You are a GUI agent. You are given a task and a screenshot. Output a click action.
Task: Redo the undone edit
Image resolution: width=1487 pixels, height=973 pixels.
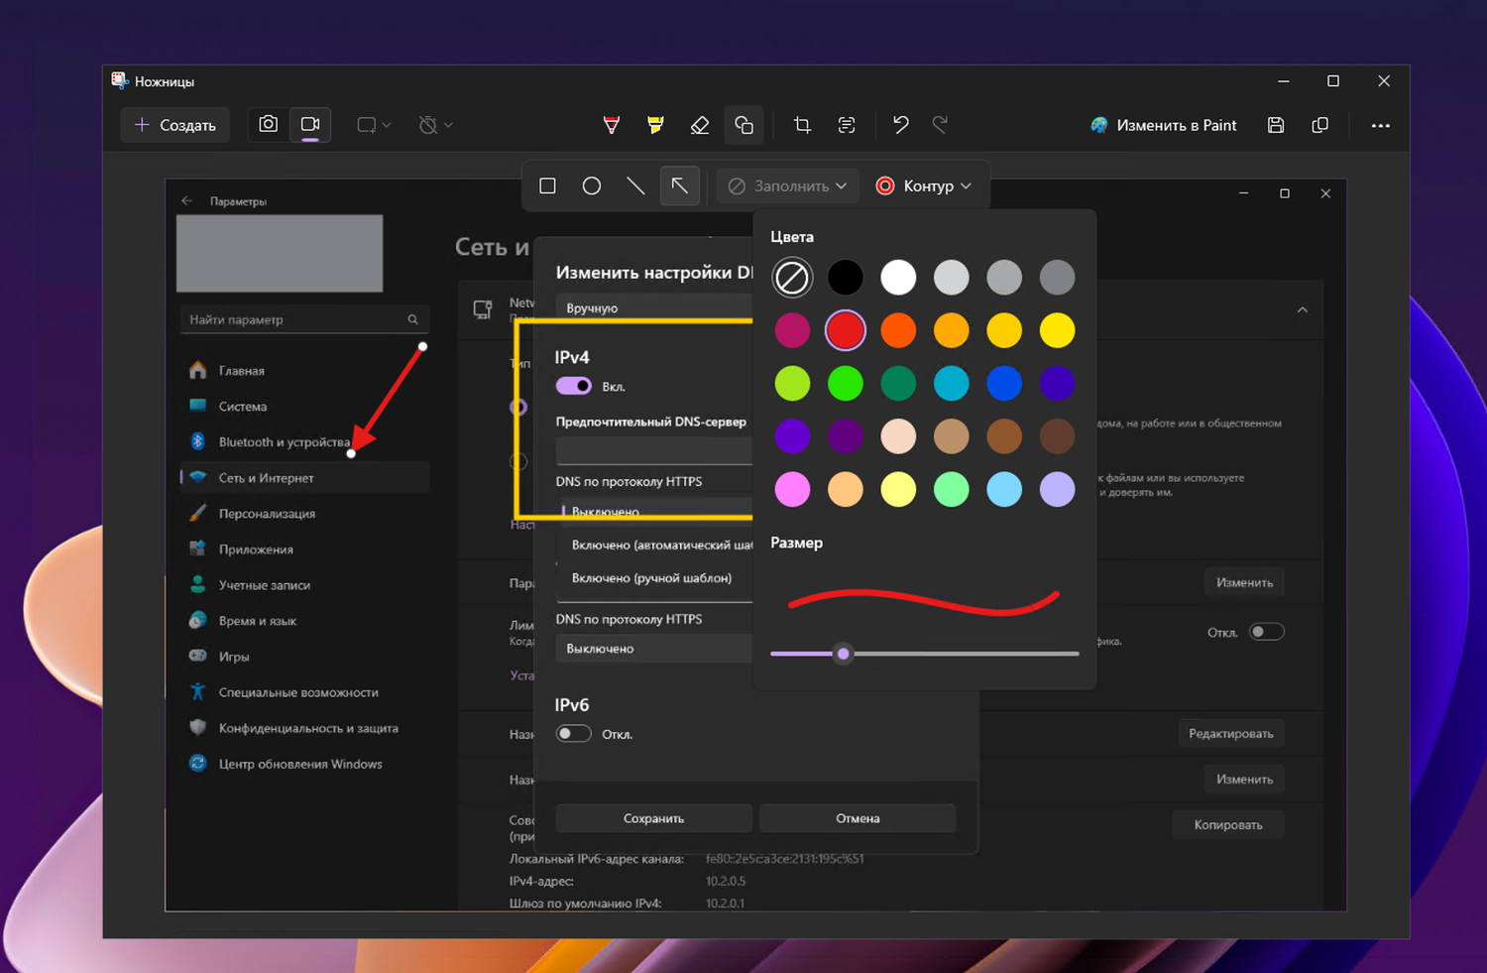point(940,125)
